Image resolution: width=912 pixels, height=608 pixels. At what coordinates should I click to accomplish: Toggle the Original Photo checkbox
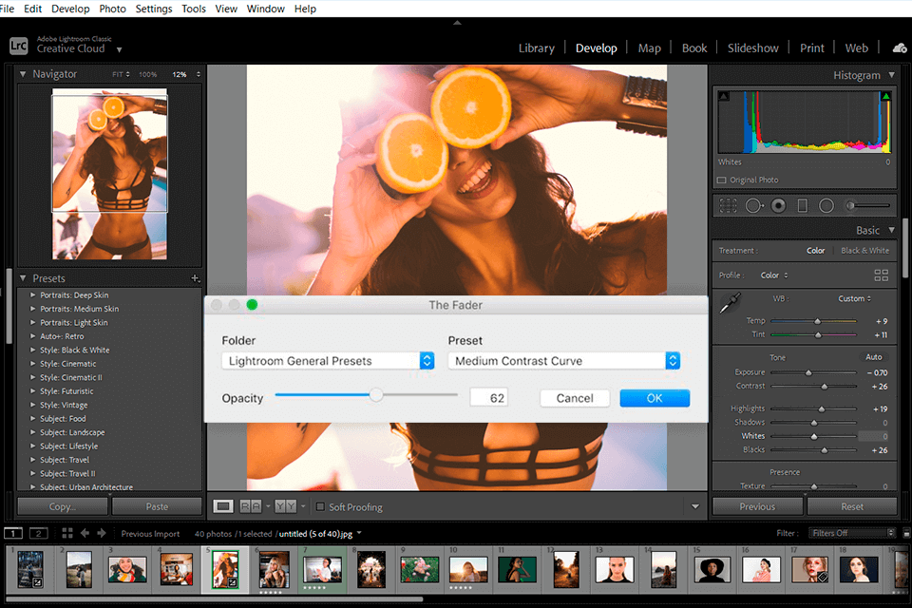[721, 180]
